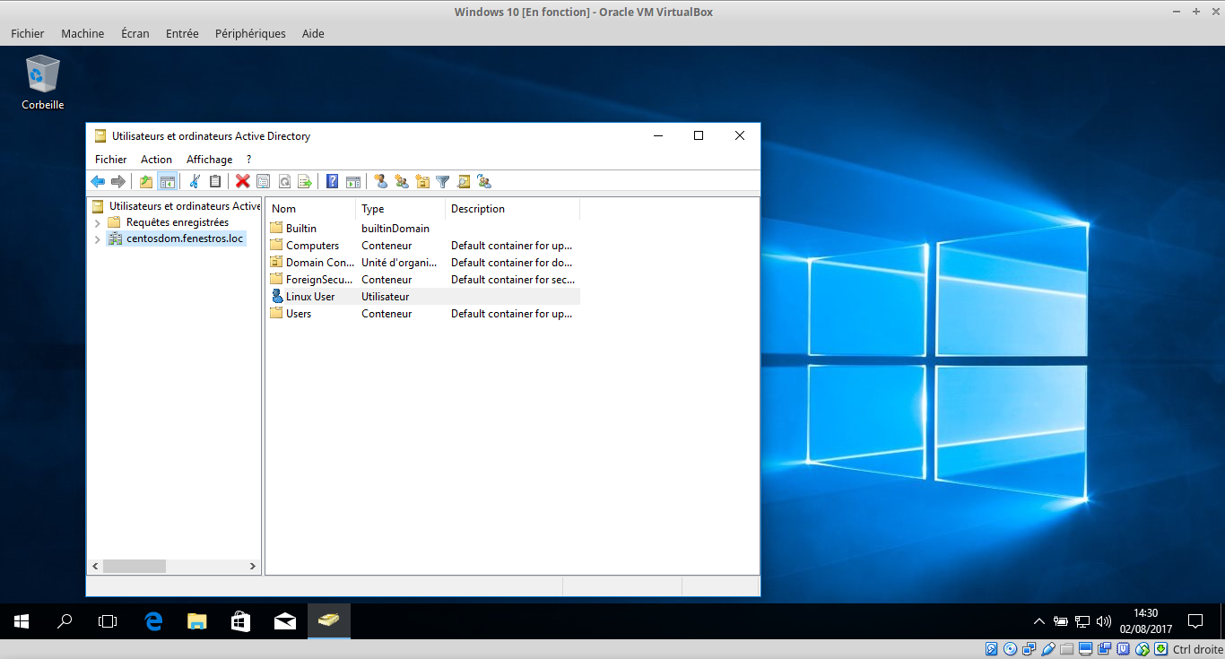Image resolution: width=1225 pixels, height=659 pixels.
Task: Sort by the Type column header
Action: point(400,209)
